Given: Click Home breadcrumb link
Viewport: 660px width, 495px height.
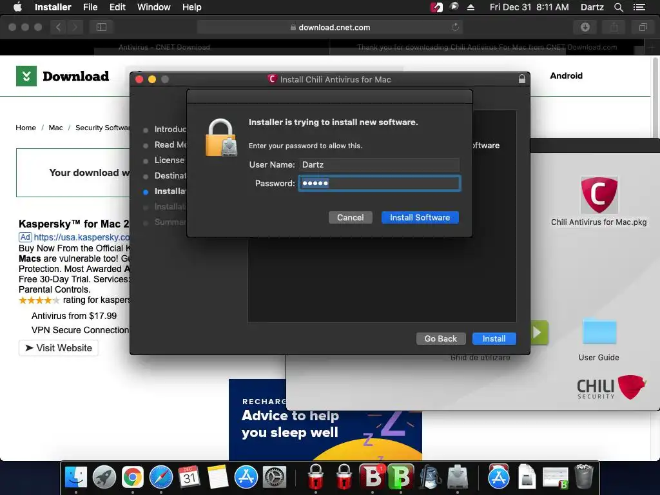Looking at the screenshot, I should (x=26, y=128).
